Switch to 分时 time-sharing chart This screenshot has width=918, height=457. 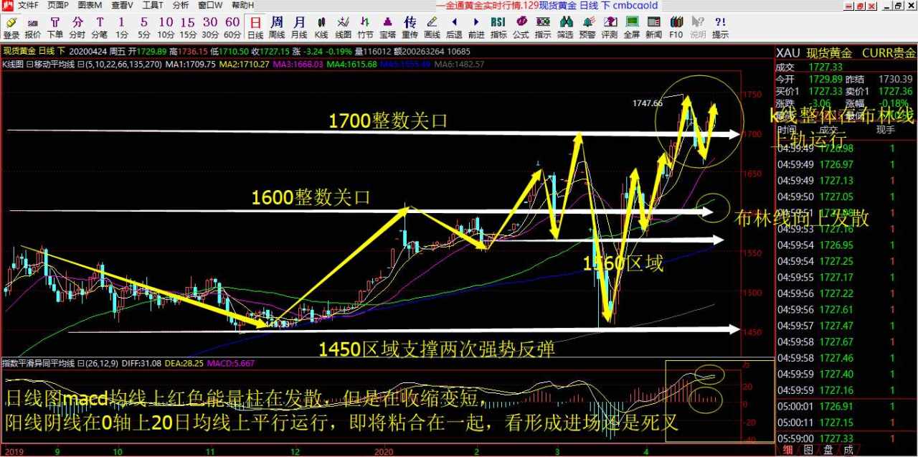(77, 27)
